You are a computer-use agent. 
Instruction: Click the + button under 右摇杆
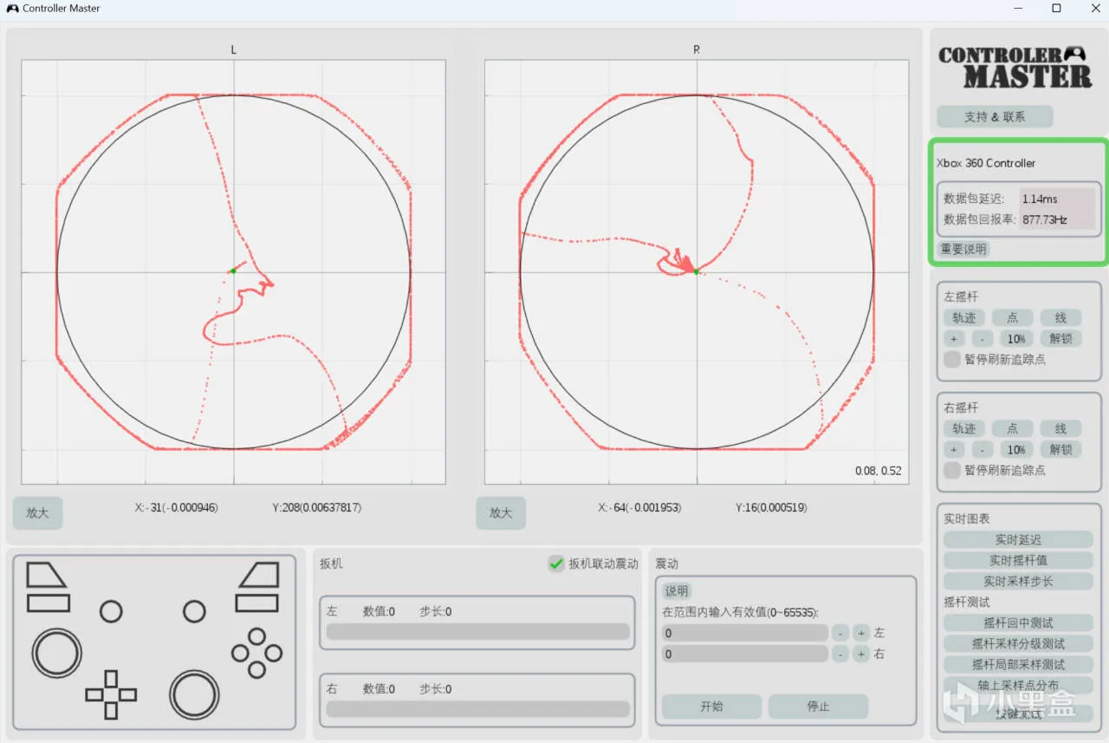(954, 450)
